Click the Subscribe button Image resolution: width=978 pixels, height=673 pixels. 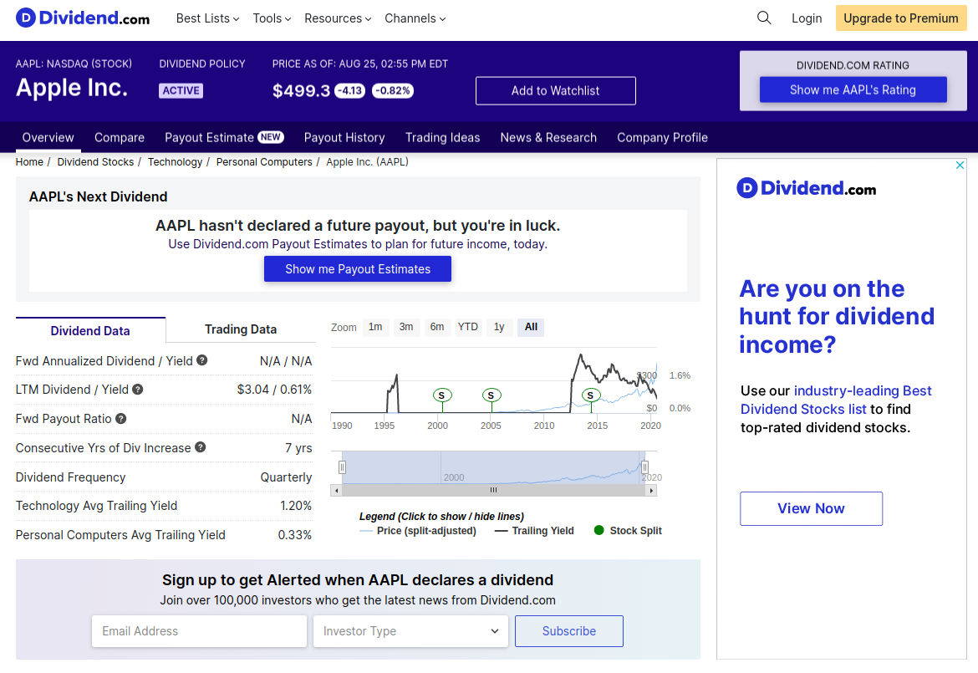(x=569, y=631)
